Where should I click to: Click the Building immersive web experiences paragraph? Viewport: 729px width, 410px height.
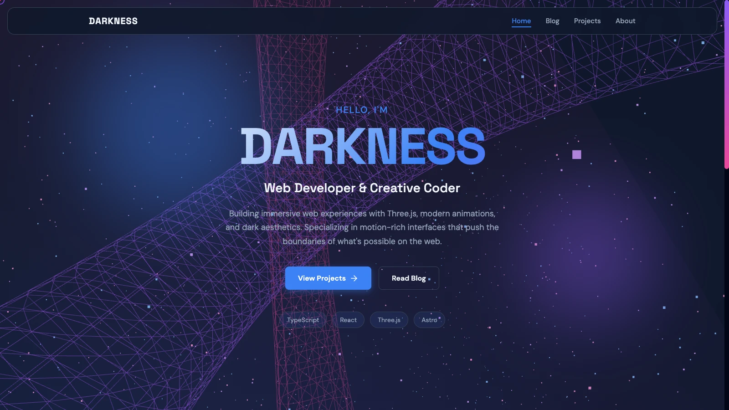tap(362, 227)
